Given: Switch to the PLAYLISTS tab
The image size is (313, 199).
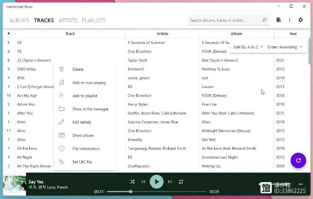Looking at the screenshot, I should [94, 20].
